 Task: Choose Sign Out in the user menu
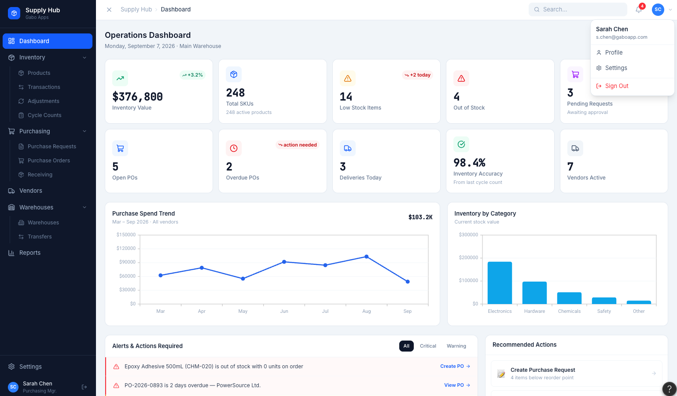tap(633, 86)
